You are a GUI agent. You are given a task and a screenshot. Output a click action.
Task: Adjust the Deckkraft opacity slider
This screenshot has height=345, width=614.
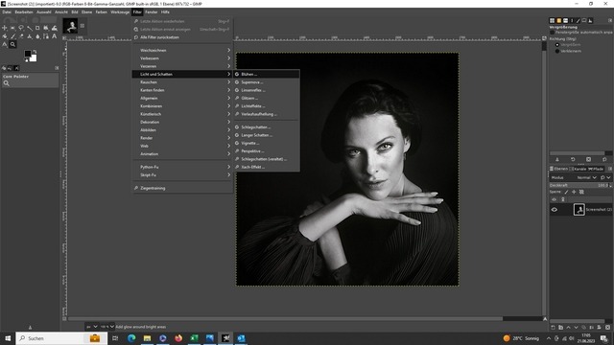coord(579,185)
